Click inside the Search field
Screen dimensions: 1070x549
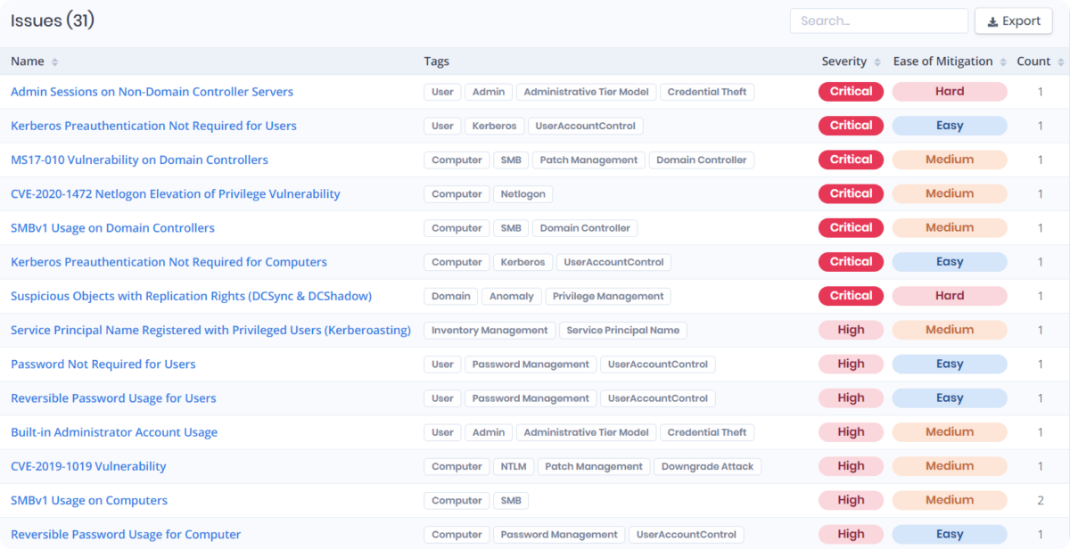tap(878, 20)
